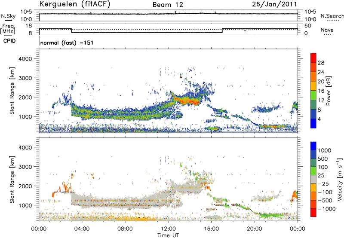
Task: Click the '16' power colorbar tick
Action: point(321,91)
